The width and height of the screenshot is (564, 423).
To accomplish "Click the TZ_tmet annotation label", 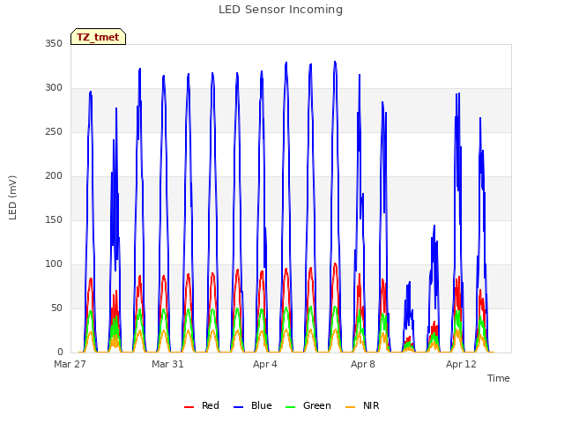I will point(98,37).
